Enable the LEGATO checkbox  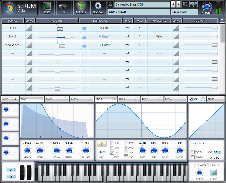(193, 157)
